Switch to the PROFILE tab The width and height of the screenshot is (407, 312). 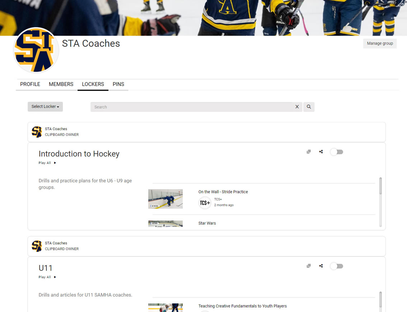(30, 84)
